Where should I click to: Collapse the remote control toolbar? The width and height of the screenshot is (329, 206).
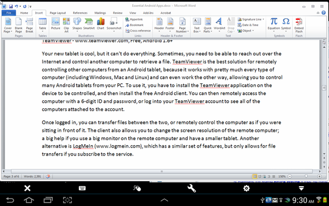301,188
